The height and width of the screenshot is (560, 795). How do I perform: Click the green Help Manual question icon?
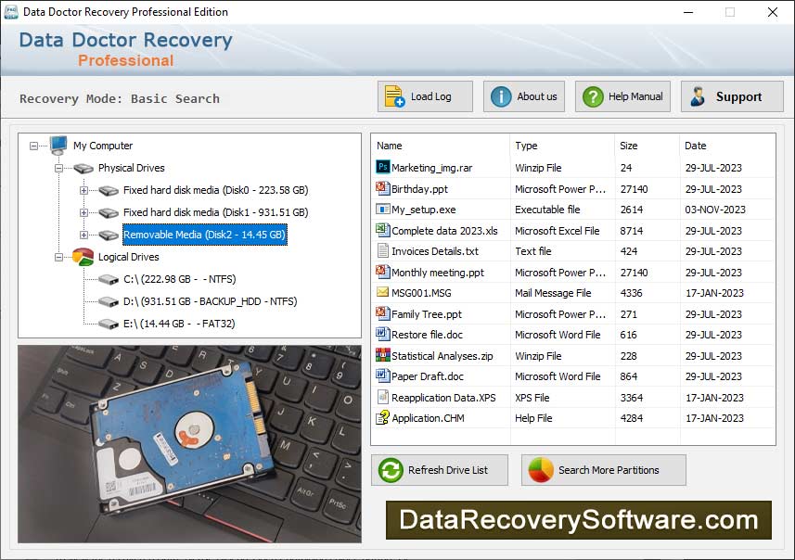[x=592, y=96]
